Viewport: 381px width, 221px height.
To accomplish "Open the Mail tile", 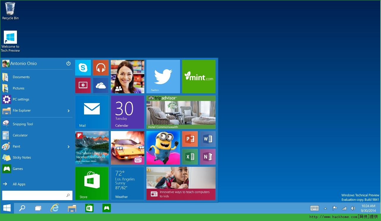I will [x=92, y=112].
